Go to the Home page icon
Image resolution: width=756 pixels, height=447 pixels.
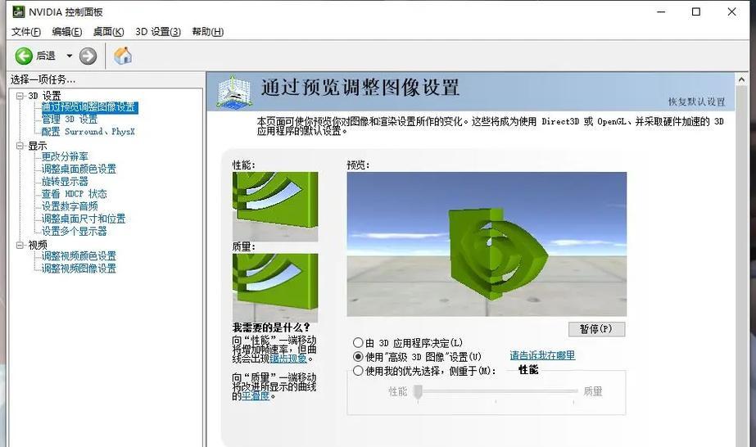[x=123, y=56]
